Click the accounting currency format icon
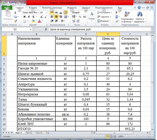The image size is (157, 140). click(x=74, y=17)
